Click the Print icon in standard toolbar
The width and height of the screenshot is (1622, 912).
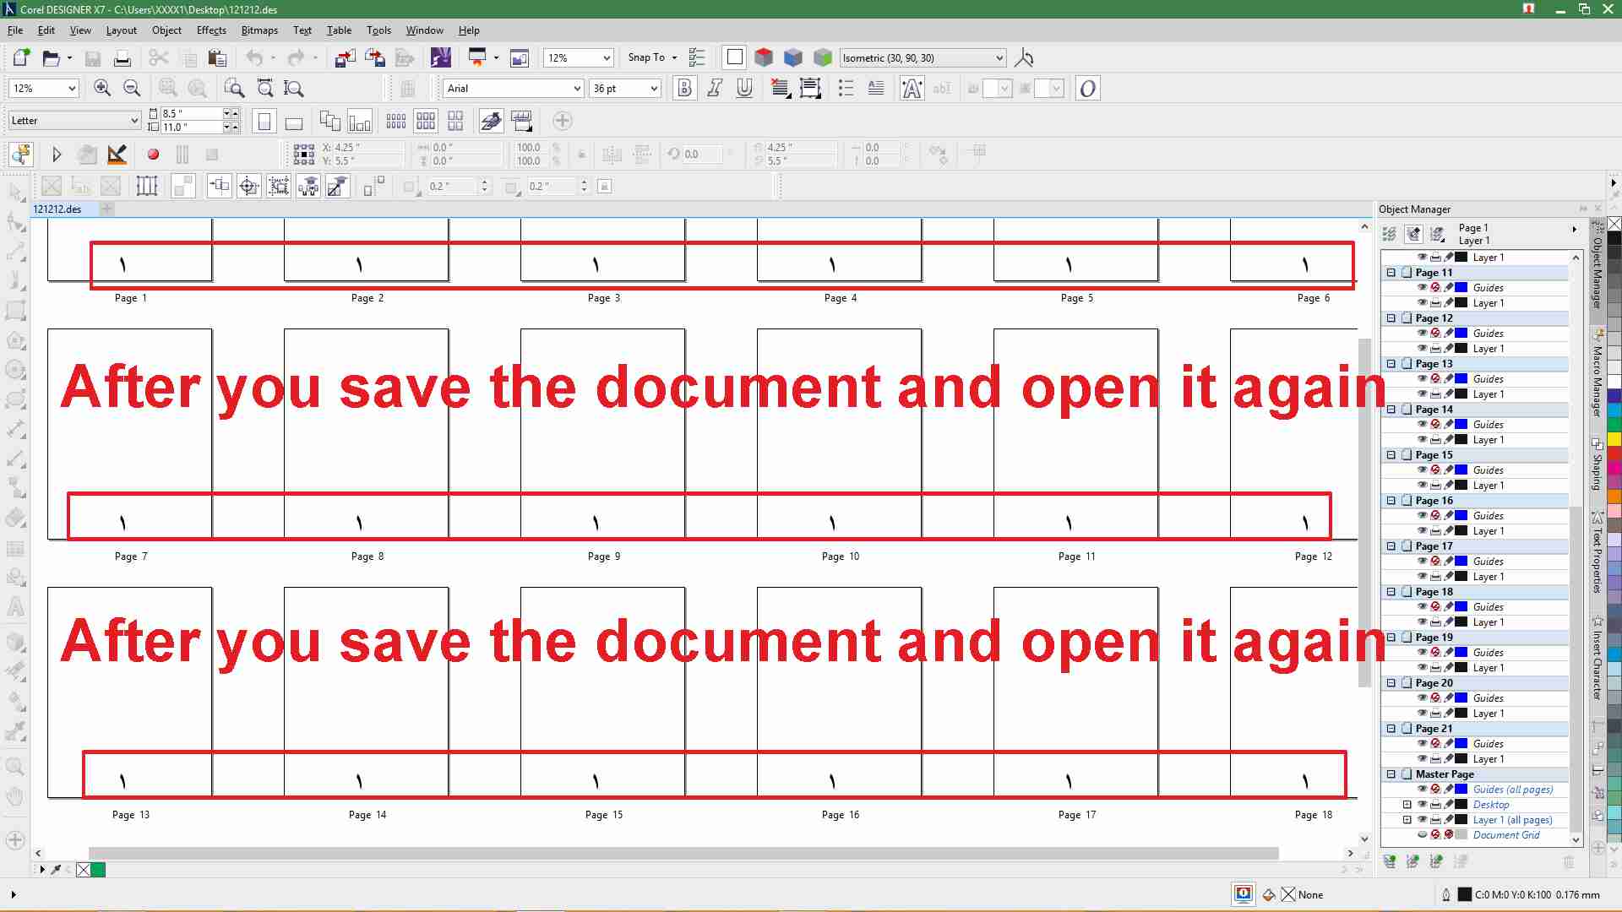[122, 57]
